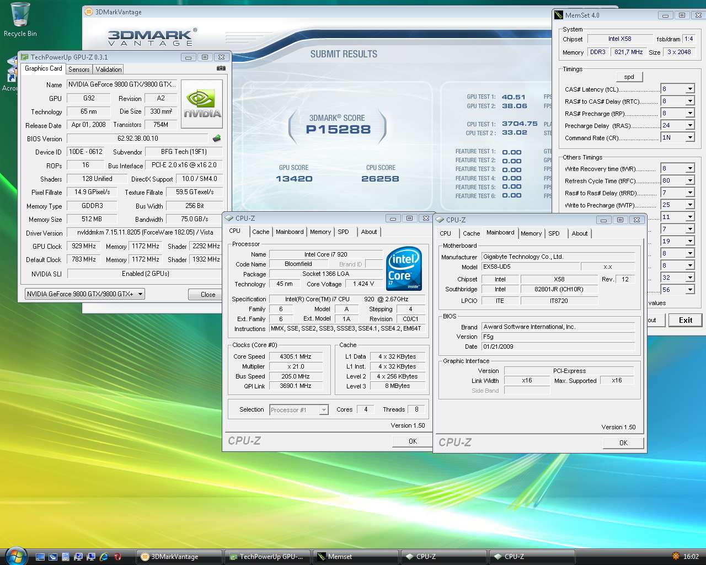Click Switch between windows quick launch icon
Screen dimensions: 706x565
[x=52, y=557]
